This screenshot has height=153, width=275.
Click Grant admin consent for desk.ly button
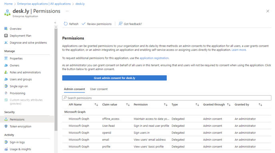click(114, 78)
